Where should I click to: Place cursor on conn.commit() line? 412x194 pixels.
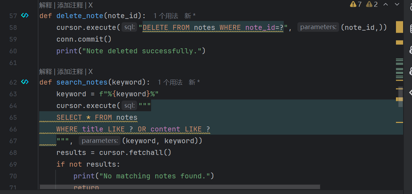[x=84, y=40]
